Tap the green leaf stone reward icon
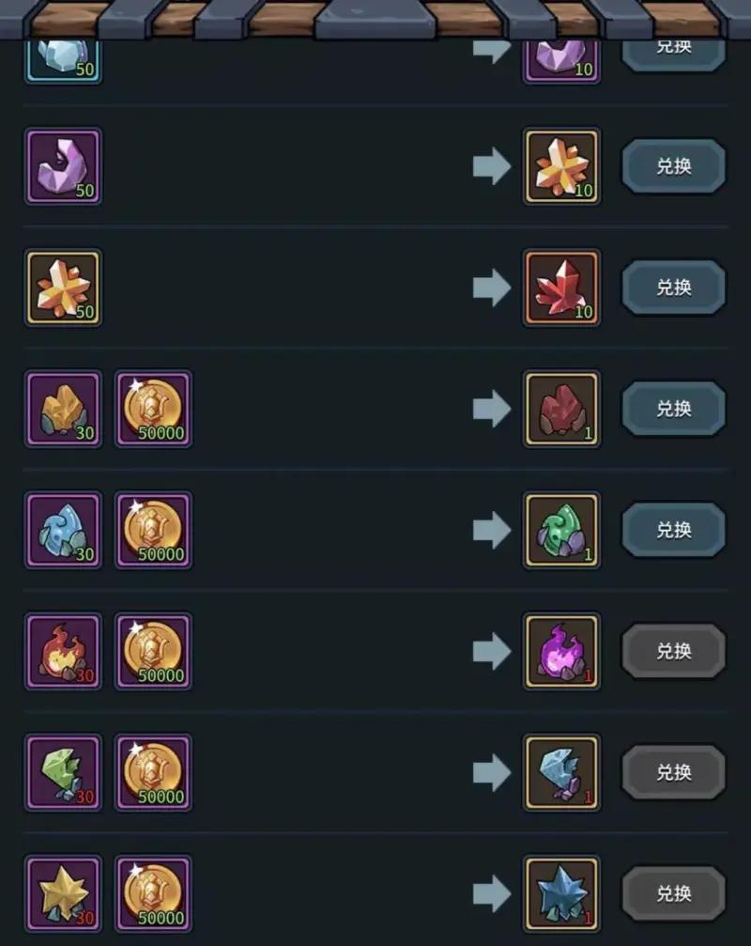Image resolution: width=751 pixels, height=946 pixels. (x=561, y=531)
